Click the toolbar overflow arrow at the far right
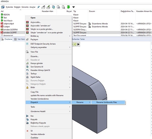The width and height of the screenshot is (152, 139). [73, 7]
